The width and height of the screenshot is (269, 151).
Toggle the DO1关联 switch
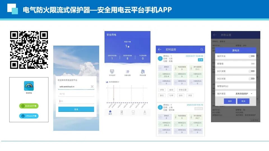(252, 71)
